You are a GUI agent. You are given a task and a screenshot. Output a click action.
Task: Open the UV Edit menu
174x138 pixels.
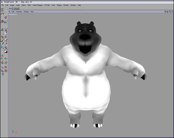(x=47, y=5)
